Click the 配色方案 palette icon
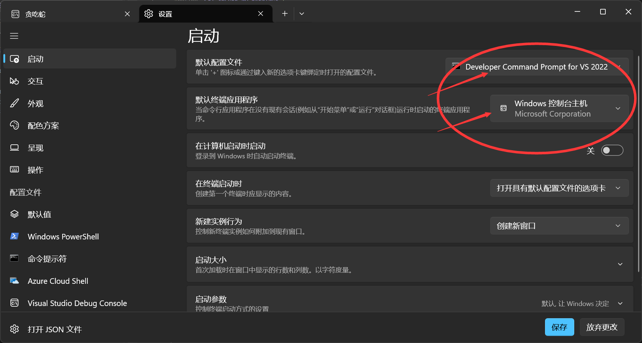The image size is (642, 343). click(14, 125)
